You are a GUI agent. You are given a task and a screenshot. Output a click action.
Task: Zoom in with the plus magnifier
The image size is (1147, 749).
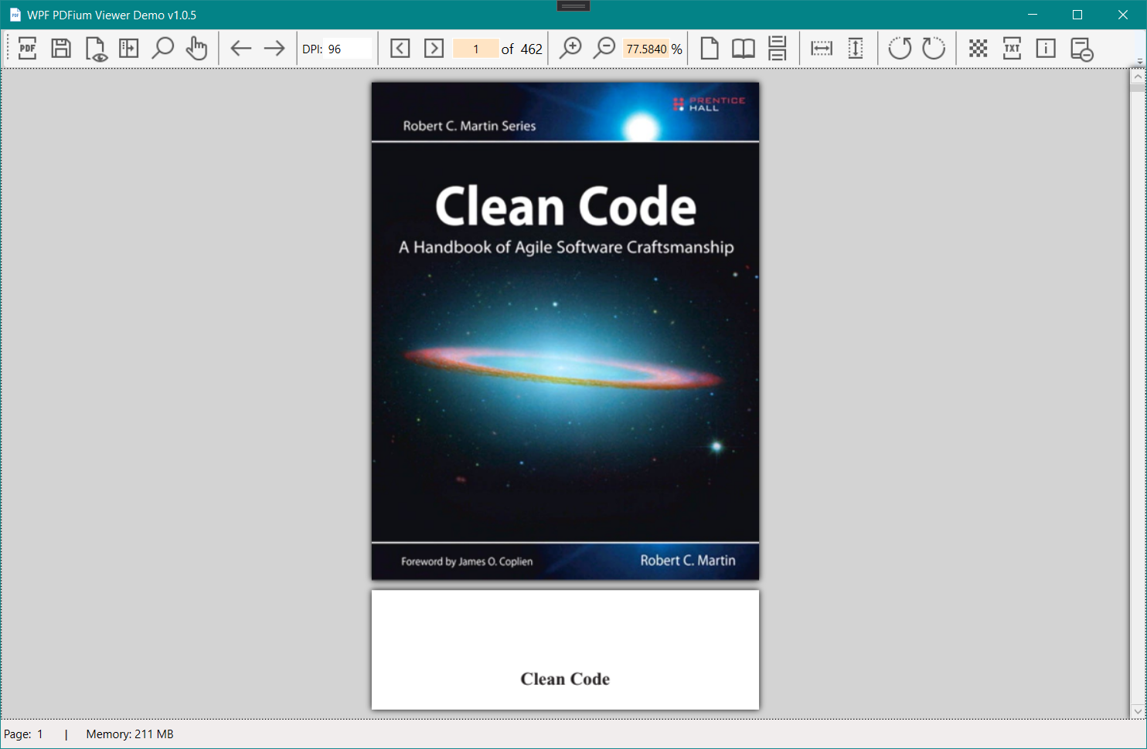tap(570, 49)
